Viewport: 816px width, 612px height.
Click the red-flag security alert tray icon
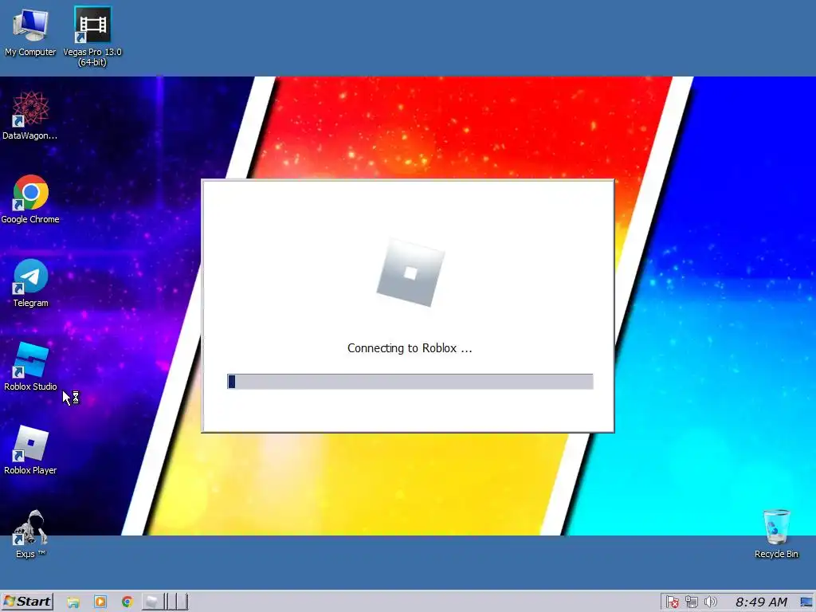[672, 602]
